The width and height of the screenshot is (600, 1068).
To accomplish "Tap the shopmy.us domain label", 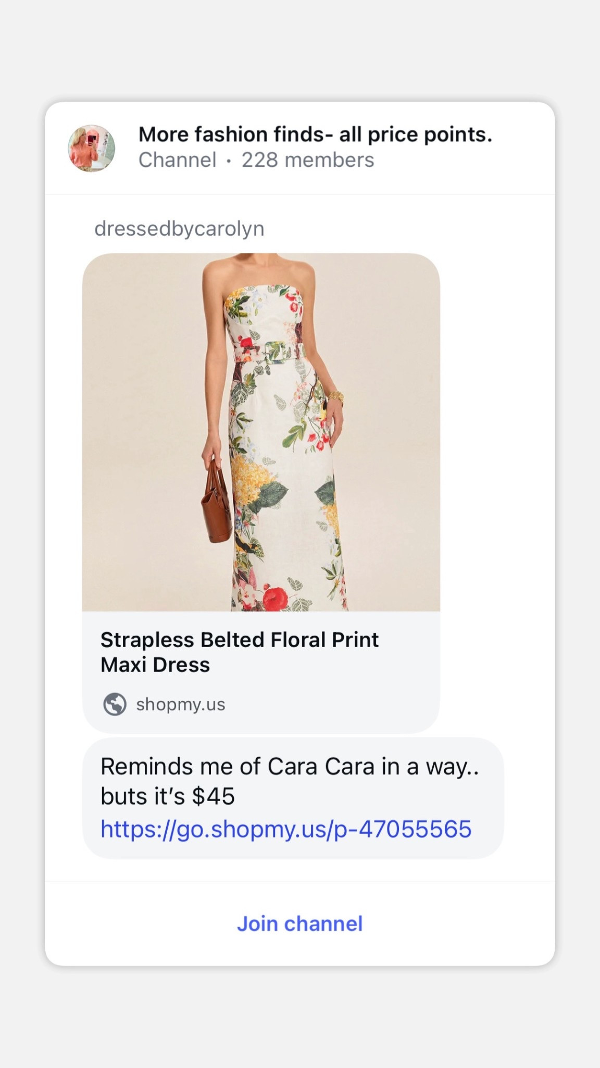I will point(180,705).
